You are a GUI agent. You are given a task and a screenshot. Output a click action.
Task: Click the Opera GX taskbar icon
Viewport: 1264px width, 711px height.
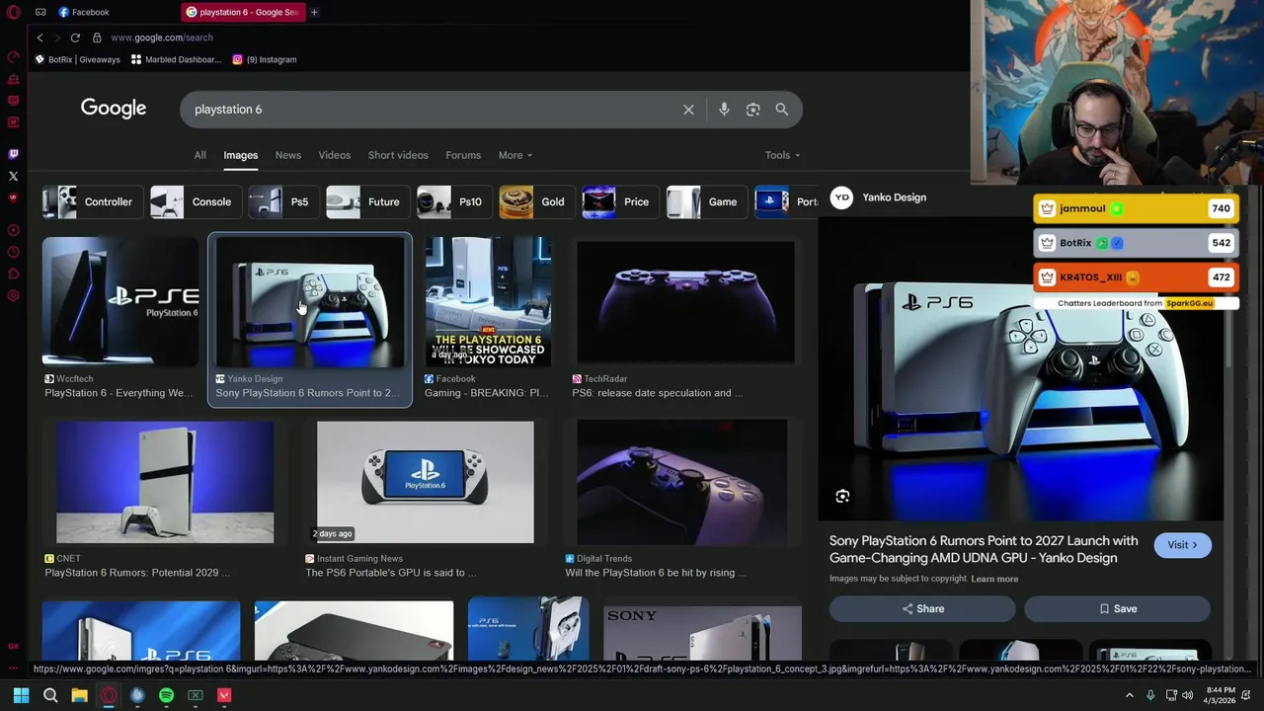click(108, 695)
